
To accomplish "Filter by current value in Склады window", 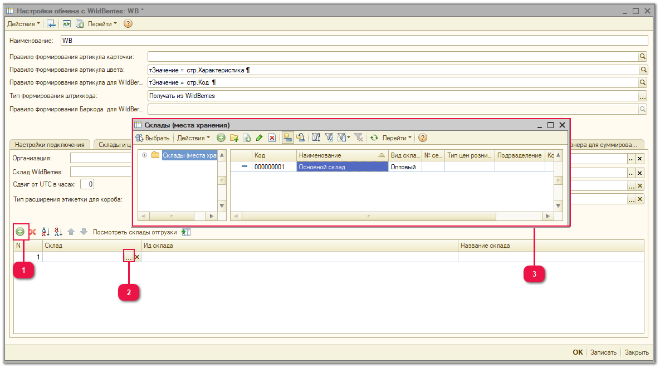I will click(x=329, y=138).
